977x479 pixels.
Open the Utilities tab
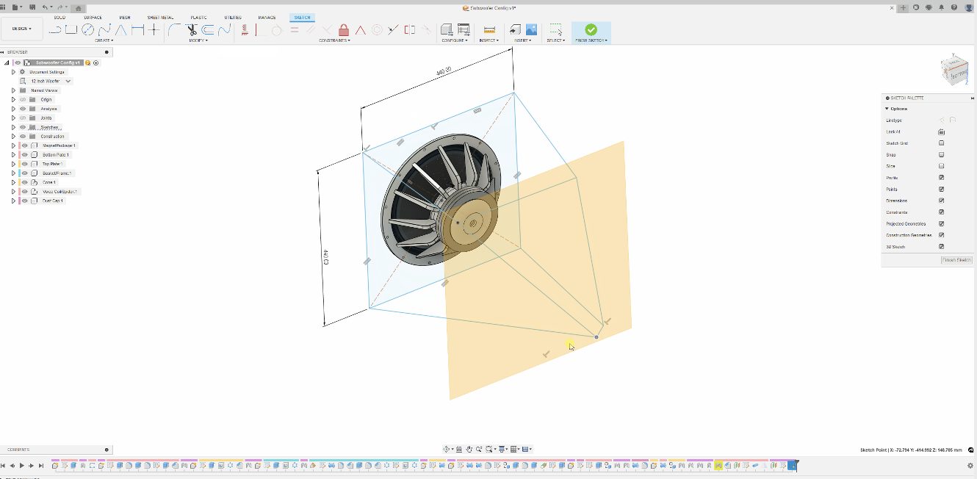pyautogui.click(x=232, y=17)
